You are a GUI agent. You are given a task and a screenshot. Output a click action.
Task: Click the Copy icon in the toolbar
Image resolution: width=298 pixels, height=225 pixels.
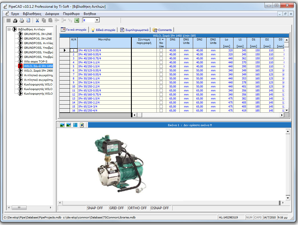tap(44, 20)
